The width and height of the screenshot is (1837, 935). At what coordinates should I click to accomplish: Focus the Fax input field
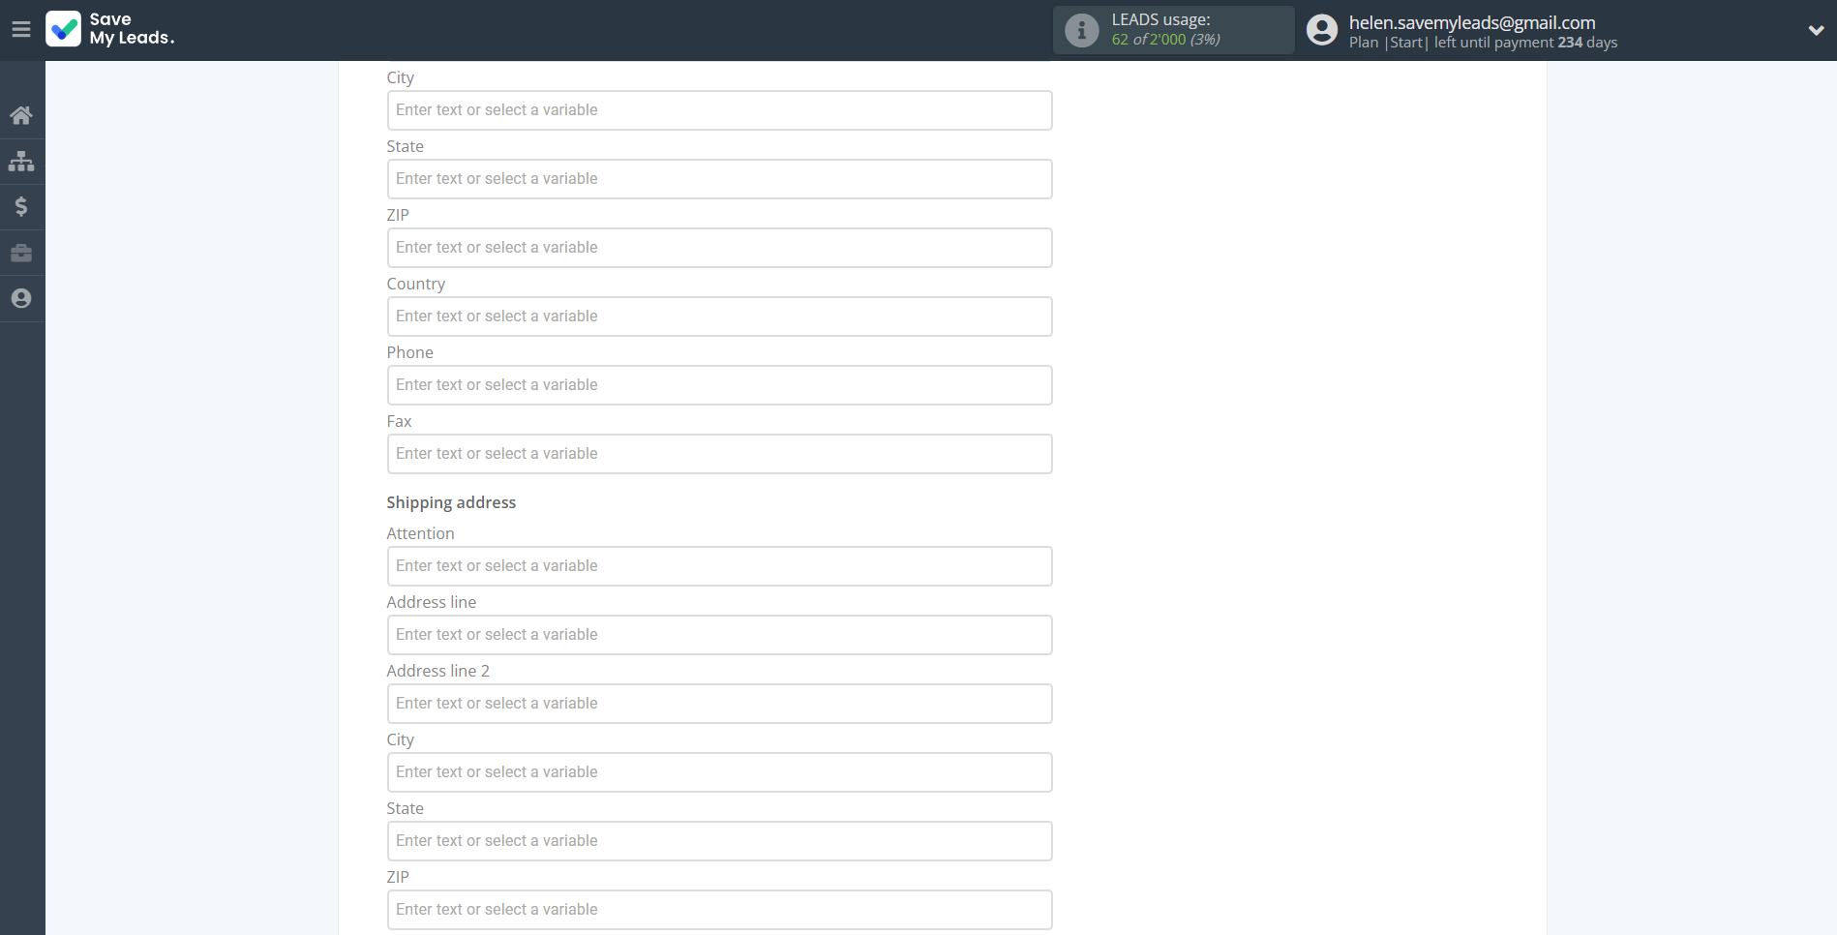click(719, 454)
